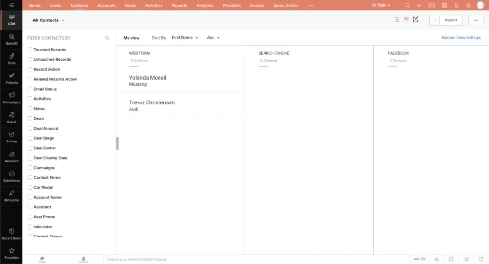The width and height of the screenshot is (489, 264).
Task: Open the All Contacts view dropdown
Action: pos(48,20)
